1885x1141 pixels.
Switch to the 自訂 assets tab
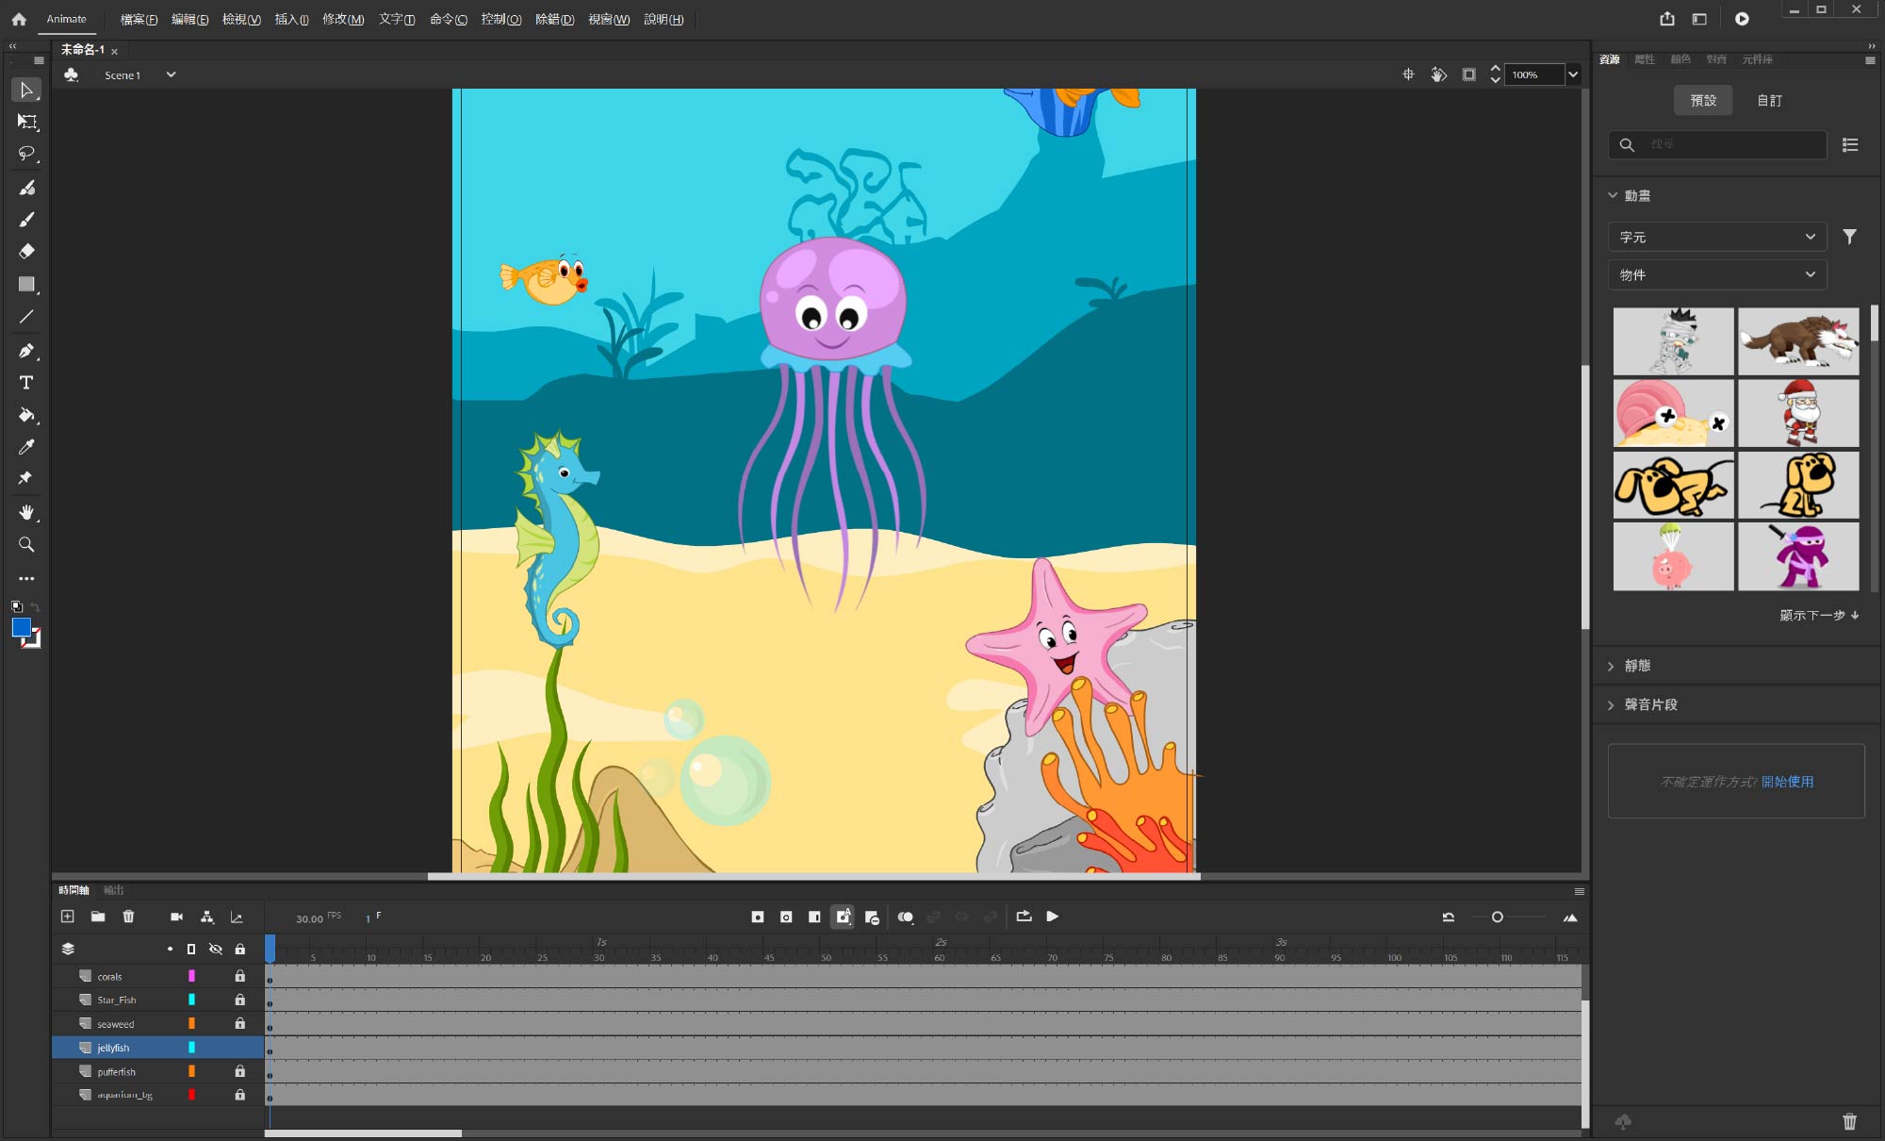1769,100
